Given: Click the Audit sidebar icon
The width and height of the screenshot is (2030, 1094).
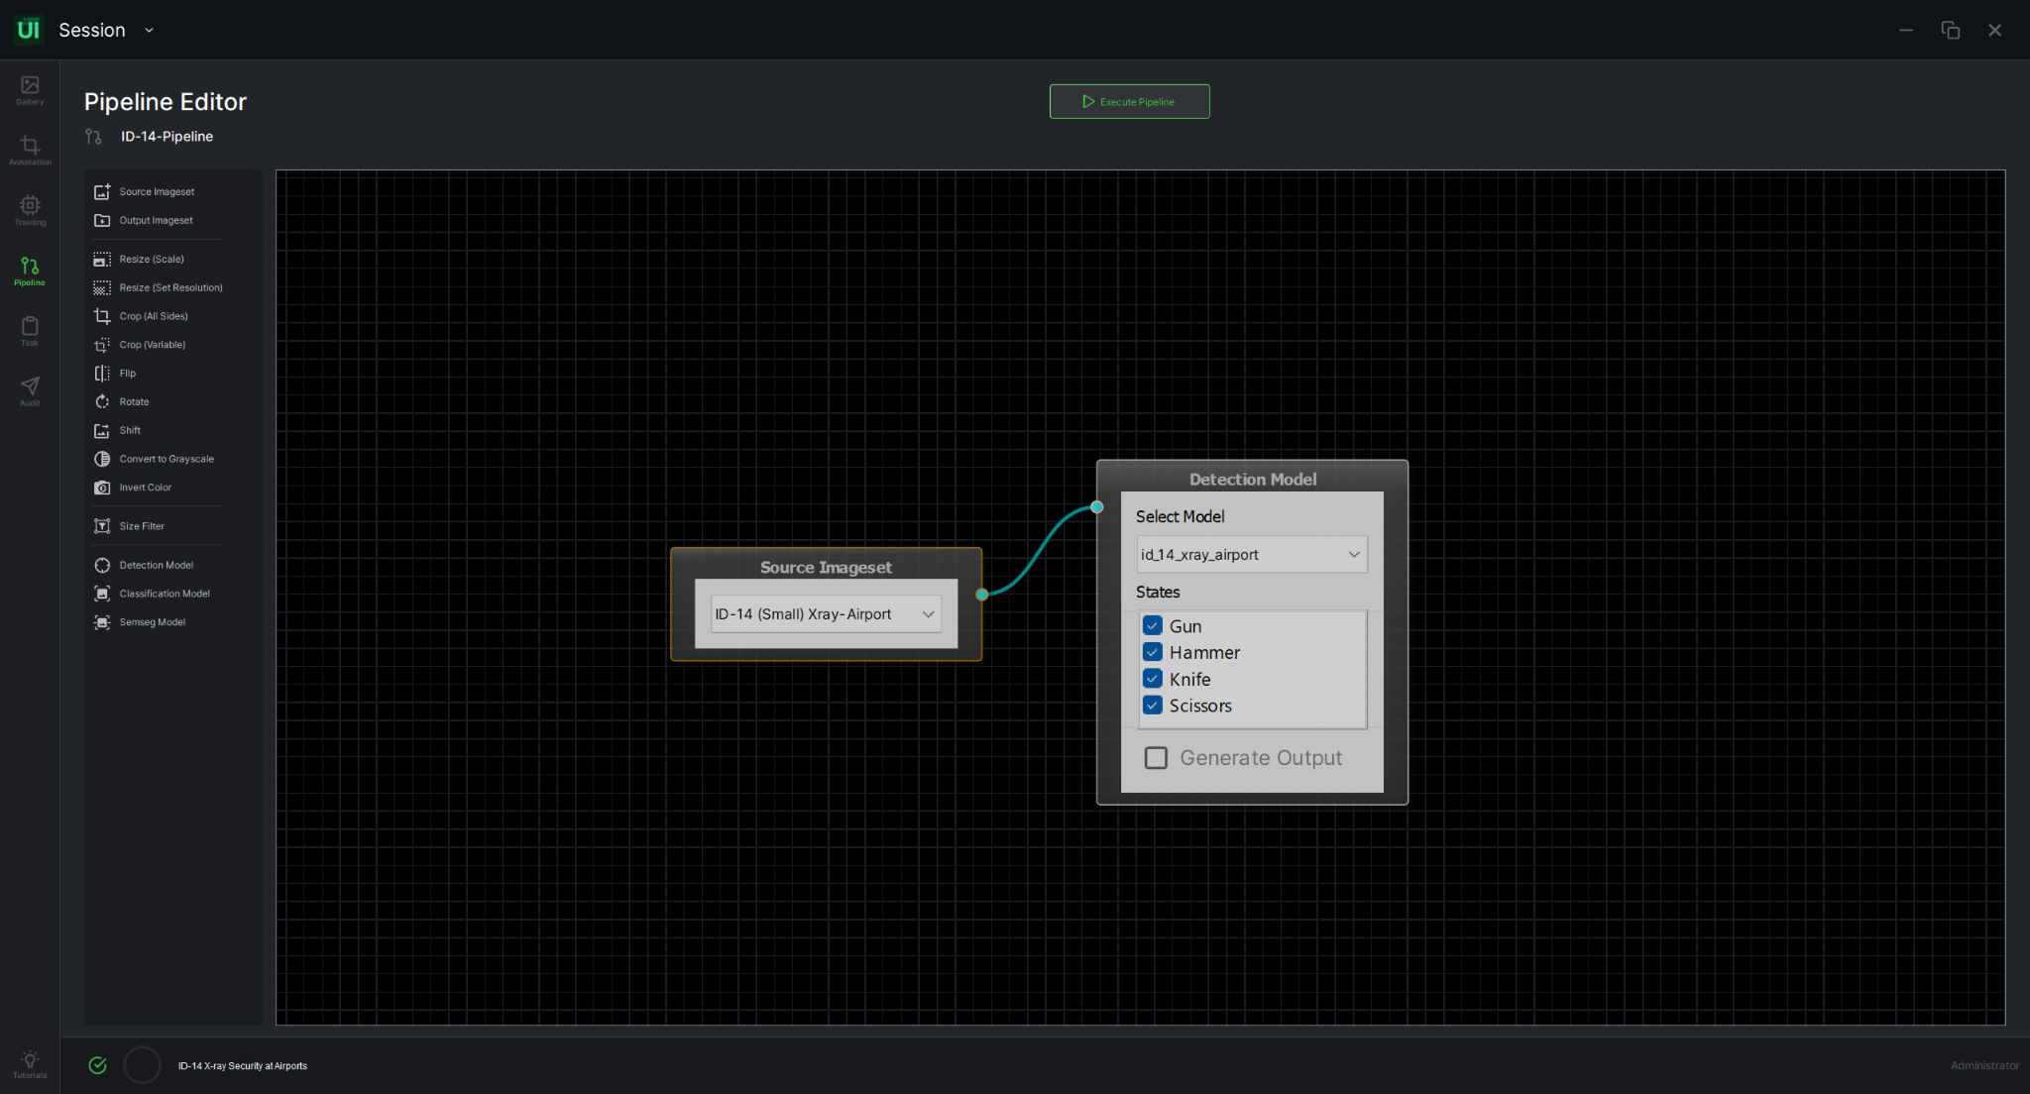Looking at the screenshot, I should pyautogui.click(x=30, y=390).
